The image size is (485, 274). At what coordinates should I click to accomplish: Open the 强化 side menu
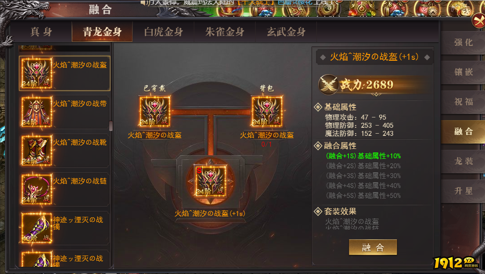click(463, 43)
